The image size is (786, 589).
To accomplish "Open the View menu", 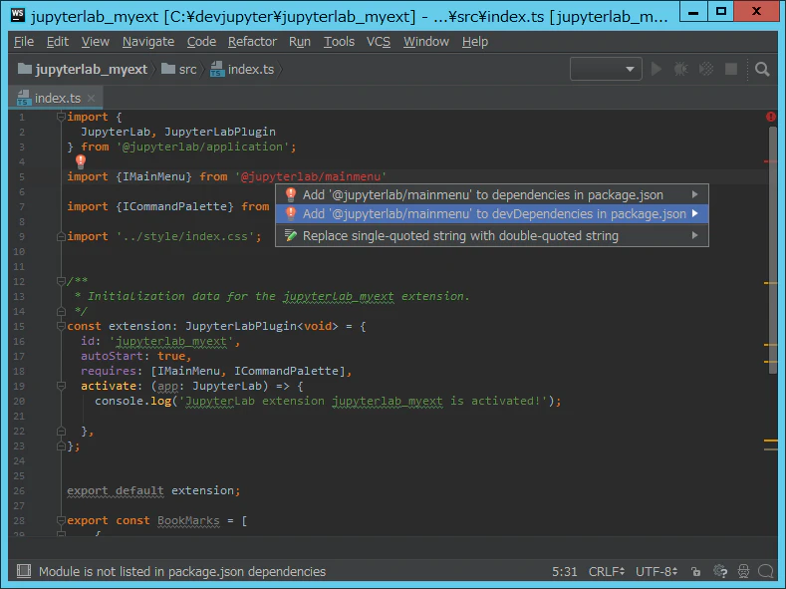I will click(96, 42).
